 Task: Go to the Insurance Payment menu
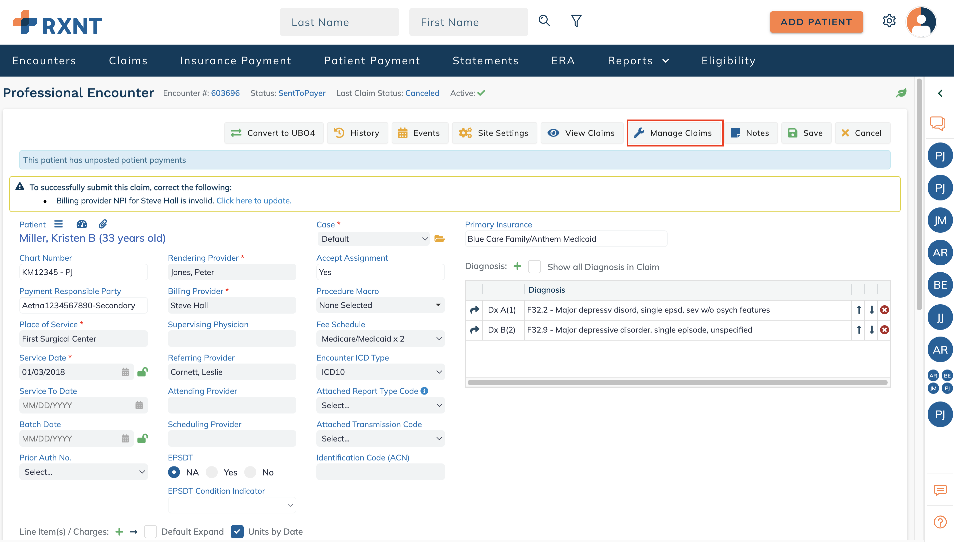[x=236, y=61]
